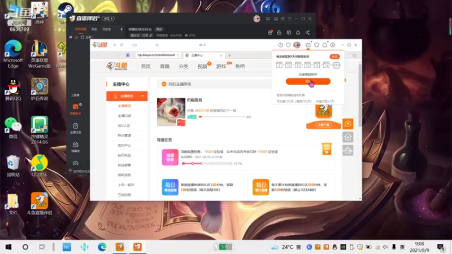This screenshot has height=254, width=452.
Task: Open 弹幕秀 icon in 直播伴侣 sidebar
Action: point(76,147)
